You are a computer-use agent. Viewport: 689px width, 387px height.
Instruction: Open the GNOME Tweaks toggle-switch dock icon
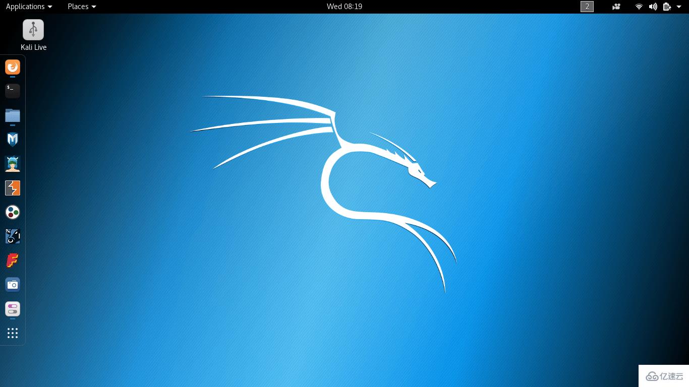(13, 309)
